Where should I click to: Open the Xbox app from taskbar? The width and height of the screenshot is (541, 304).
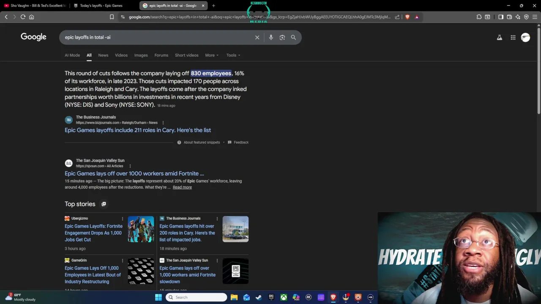pos(284,297)
